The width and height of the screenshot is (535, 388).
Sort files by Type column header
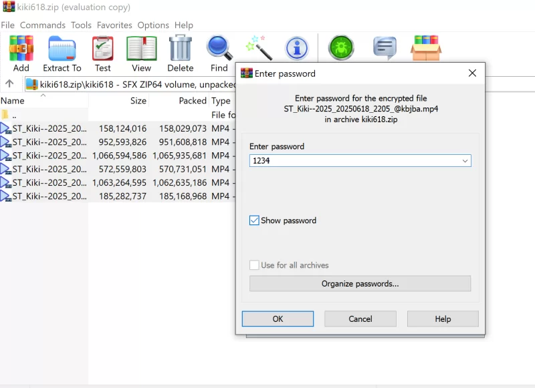[221, 101]
